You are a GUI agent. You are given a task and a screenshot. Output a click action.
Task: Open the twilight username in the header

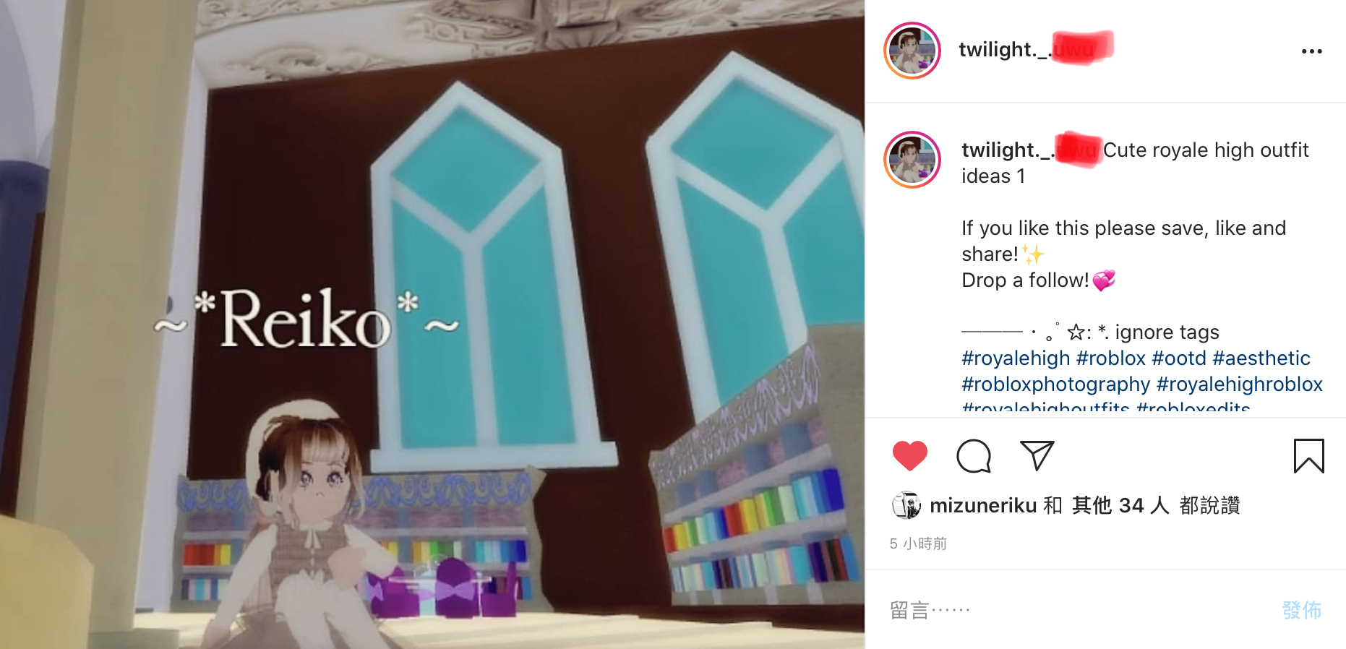(1036, 49)
